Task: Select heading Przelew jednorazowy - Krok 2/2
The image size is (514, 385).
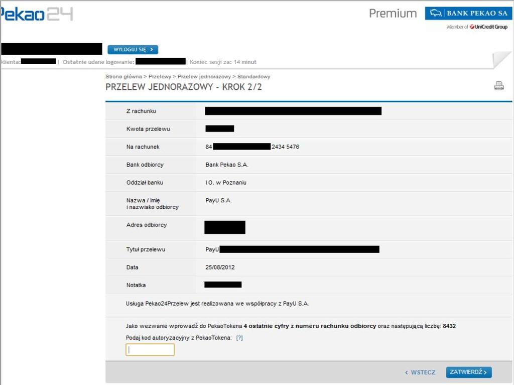Action: [x=184, y=87]
